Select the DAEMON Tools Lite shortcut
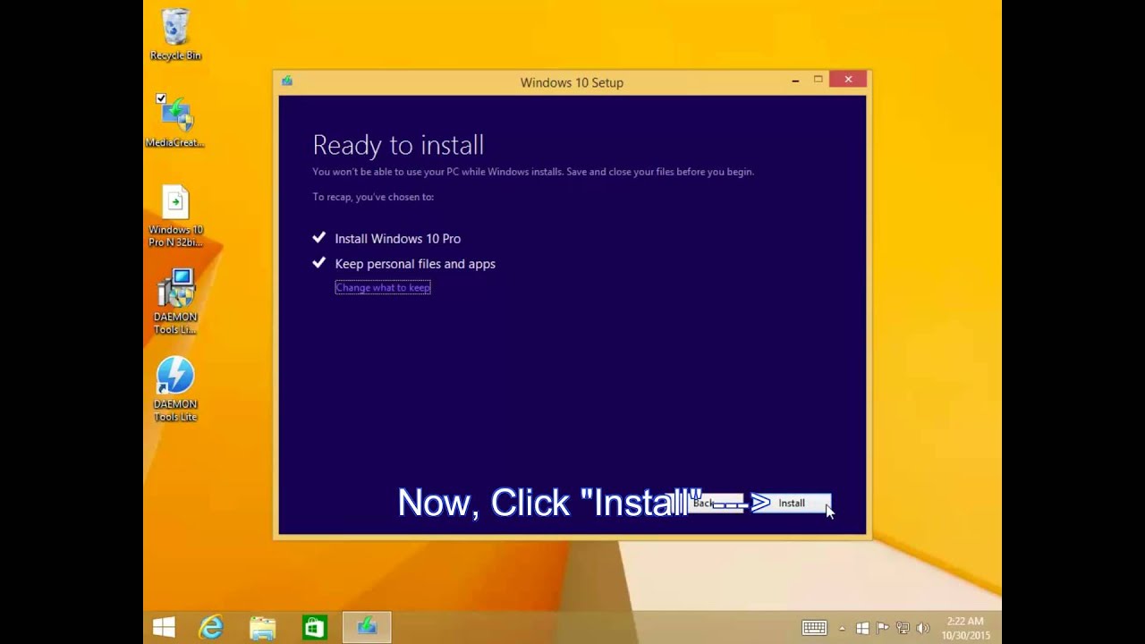Screen dimensions: 1145x644 click(x=175, y=389)
